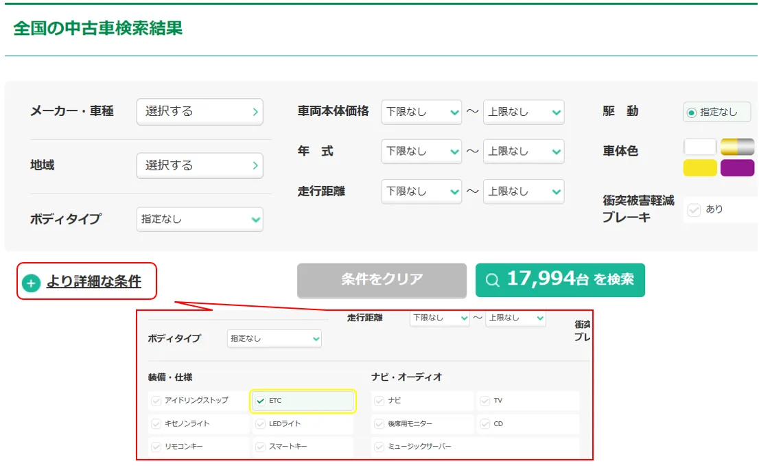This screenshot has height=470, width=759.
Task: Open 走行距離 lower limit dropdown
Action: [x=421, y=191]
